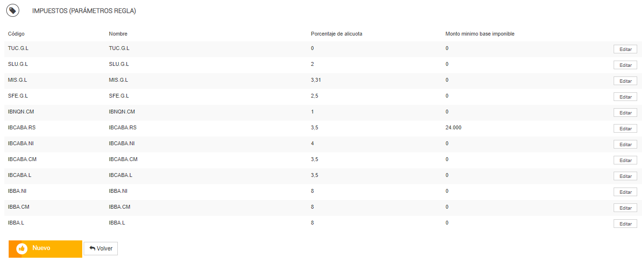Click the Código column header
The height and width of the screenshot is (263, 642).
pyautogui.click(x=16, y=34)
